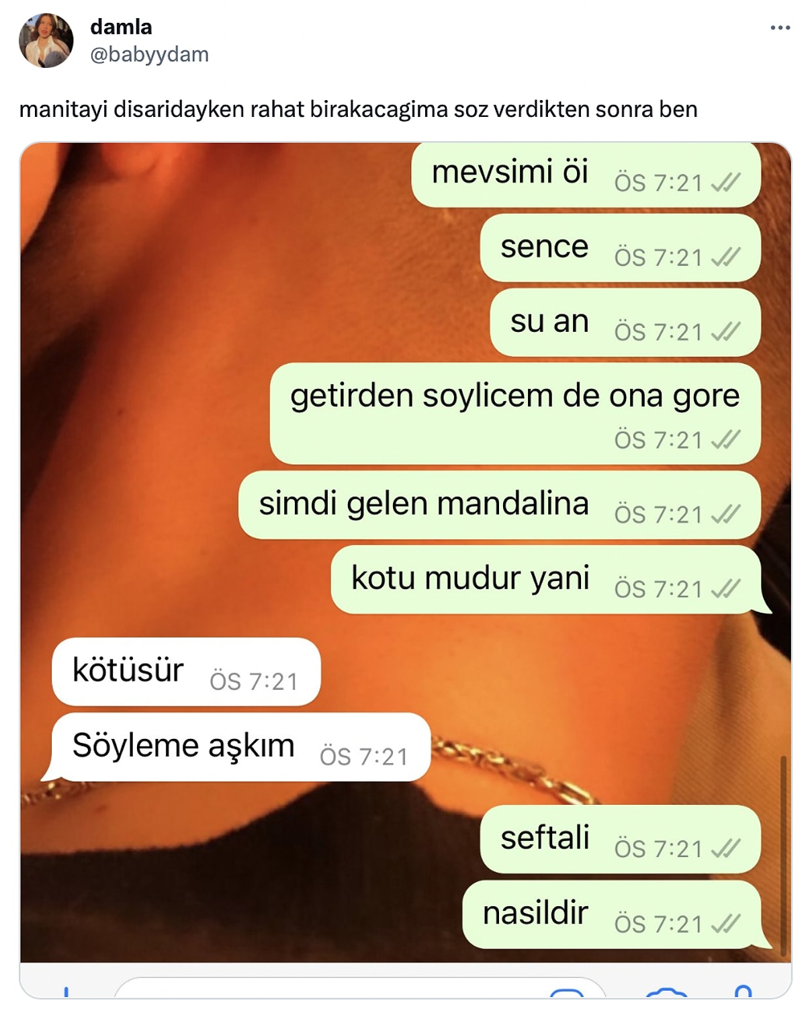Open damla's profile avatar
The image size is (806, 1015).
[46, 40]
